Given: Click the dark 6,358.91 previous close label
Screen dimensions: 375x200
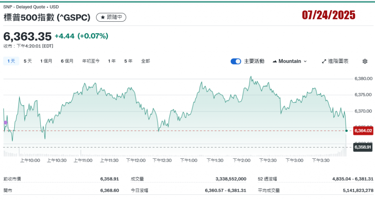Looking at the screenshot, I should [x=363, y=147].
